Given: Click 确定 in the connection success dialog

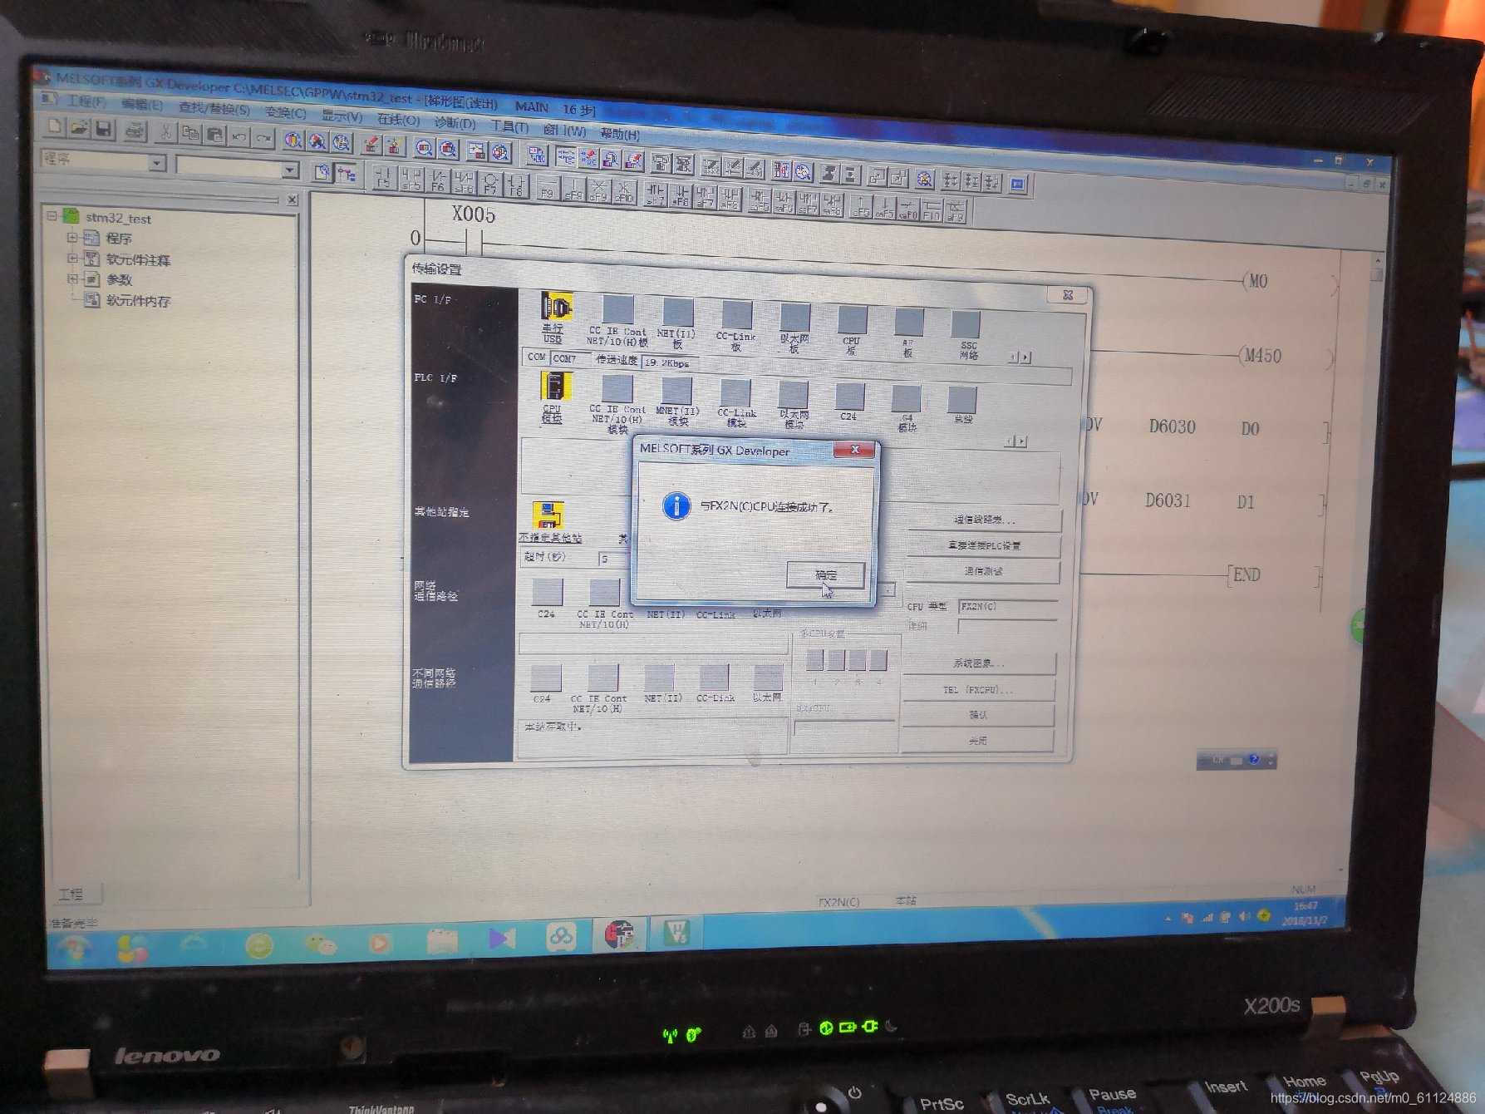Looking at the screenshot, I should tap(825, 574).
